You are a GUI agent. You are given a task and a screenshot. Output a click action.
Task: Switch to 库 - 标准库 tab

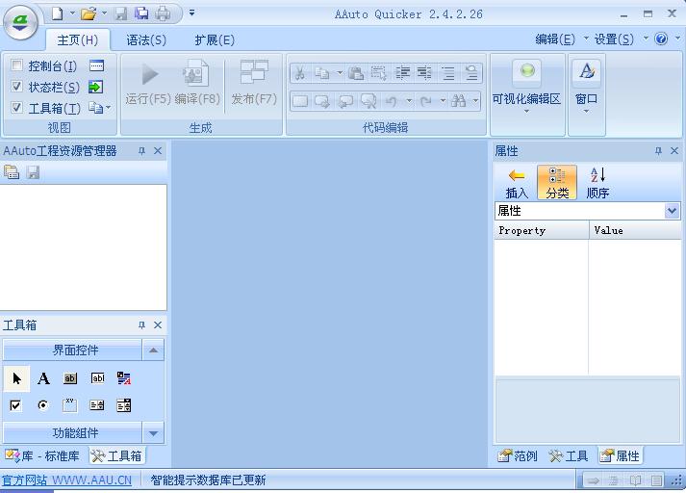42,456
